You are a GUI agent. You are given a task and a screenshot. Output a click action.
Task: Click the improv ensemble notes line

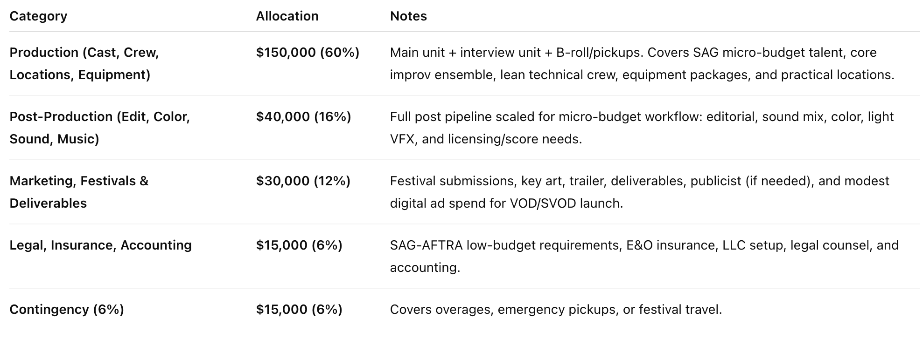click(x=642, y=75)
